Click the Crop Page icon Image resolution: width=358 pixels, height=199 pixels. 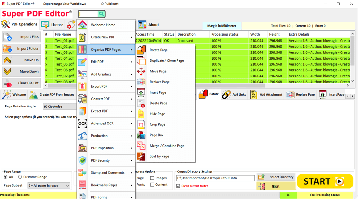click(x=141, y=124)
